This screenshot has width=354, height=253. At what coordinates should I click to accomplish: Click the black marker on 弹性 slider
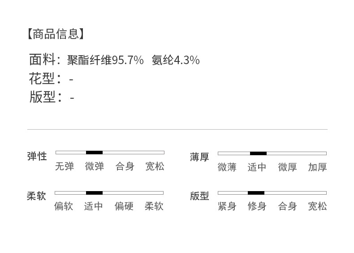pos(94,153)
